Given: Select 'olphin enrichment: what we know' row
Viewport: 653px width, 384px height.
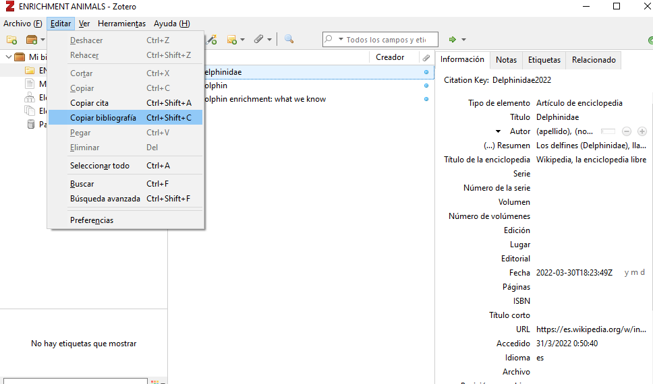Looking at the screenshot, I should point(319,99).
